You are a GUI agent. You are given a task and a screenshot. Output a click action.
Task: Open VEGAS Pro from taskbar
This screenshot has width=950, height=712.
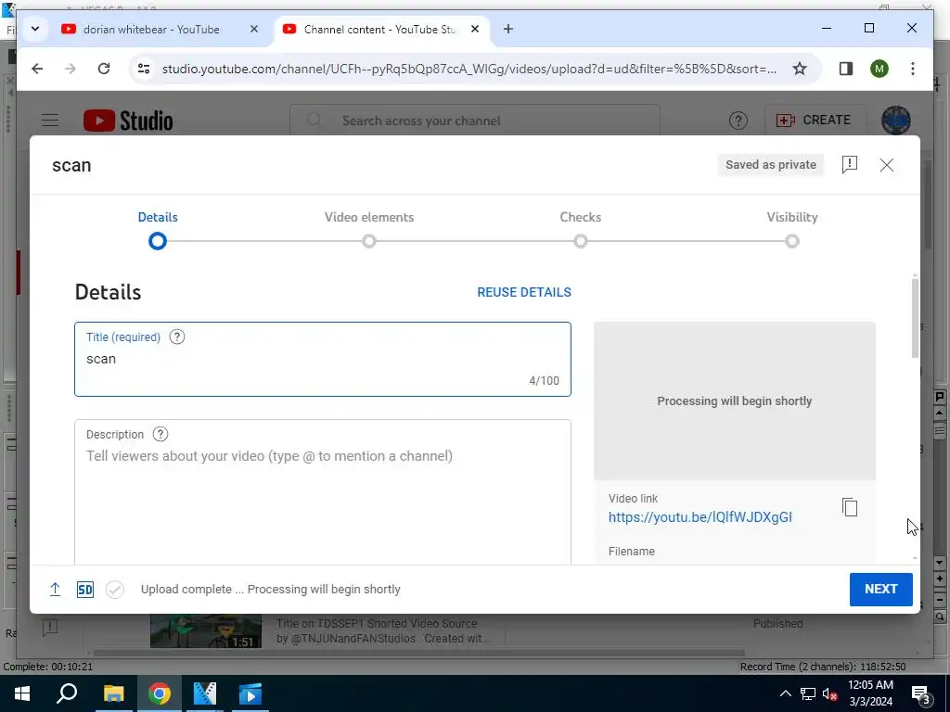click(205, 693)
